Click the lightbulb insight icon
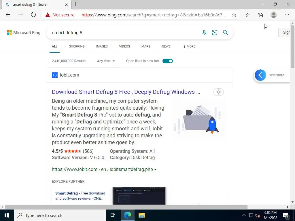The image size is (295, 221). tap(218, 92)
